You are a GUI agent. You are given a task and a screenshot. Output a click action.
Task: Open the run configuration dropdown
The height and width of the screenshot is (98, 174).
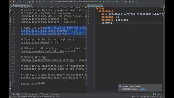tap(76, 2)
